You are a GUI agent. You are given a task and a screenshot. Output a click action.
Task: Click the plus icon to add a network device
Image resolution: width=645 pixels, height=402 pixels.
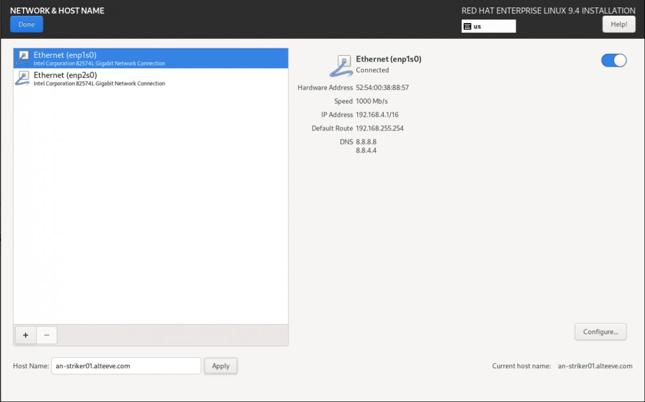[x=25, y=335]
